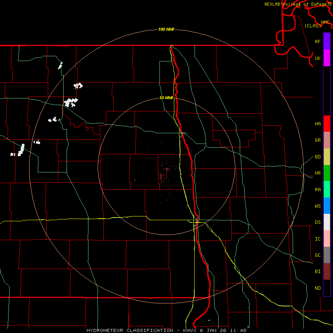Click the WS legend label
333x333 pixels.
coord(318,206)
